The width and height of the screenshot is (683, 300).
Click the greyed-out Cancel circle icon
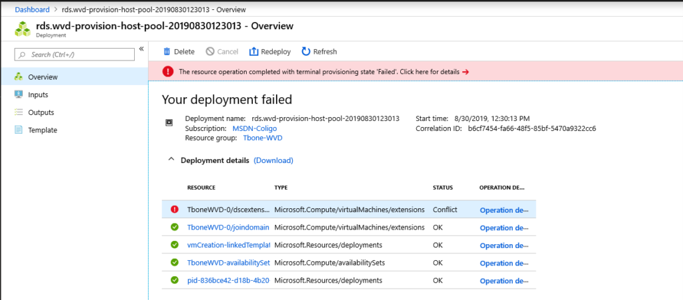coord(210,52)
